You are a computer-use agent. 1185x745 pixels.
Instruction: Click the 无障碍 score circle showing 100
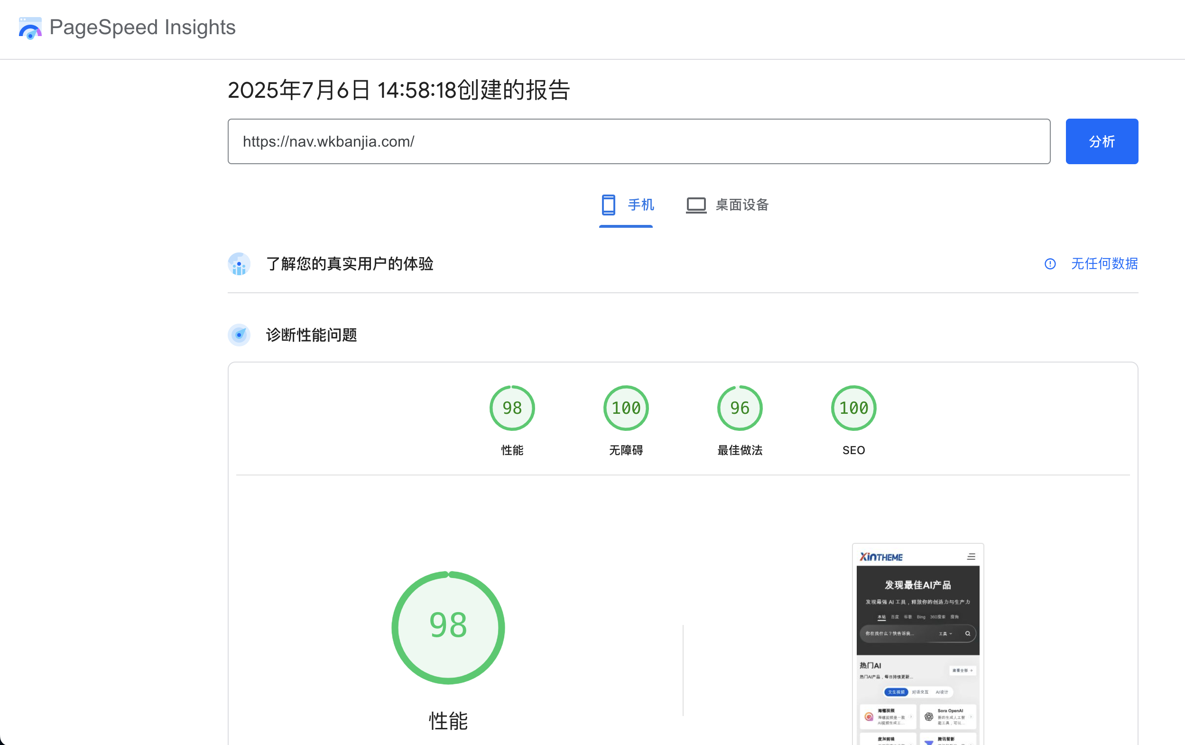(626, 408)
